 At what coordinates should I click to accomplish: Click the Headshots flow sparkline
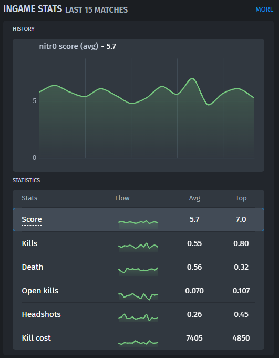tap(138, 318)
